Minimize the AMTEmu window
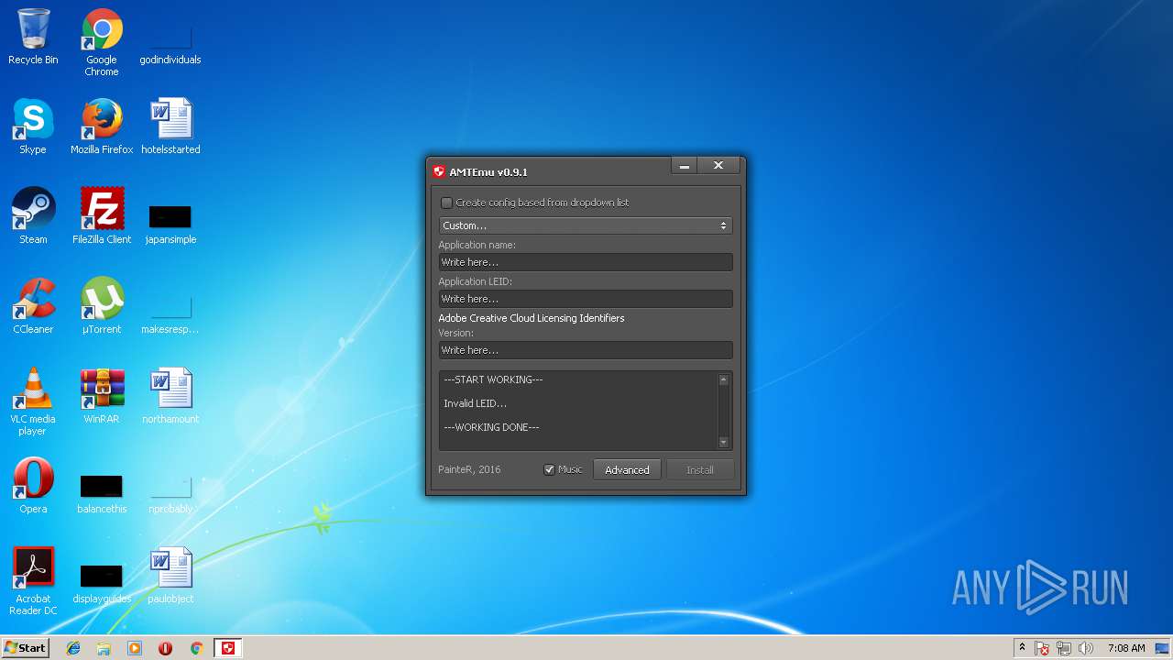The width and height of the screenshot is (1173, 660). pyautogui.click(x=684, y=166)
